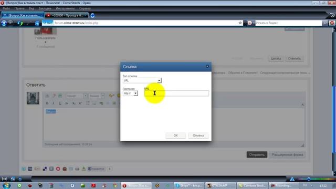
Task: Toggle Italic in the reply editor
Action: tap(54, 103)
